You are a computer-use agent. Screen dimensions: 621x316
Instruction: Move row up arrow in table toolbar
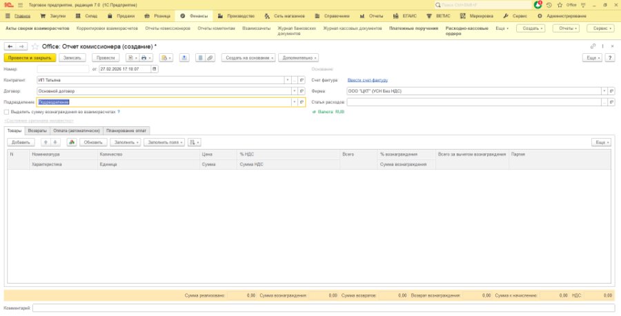point(46,142)
